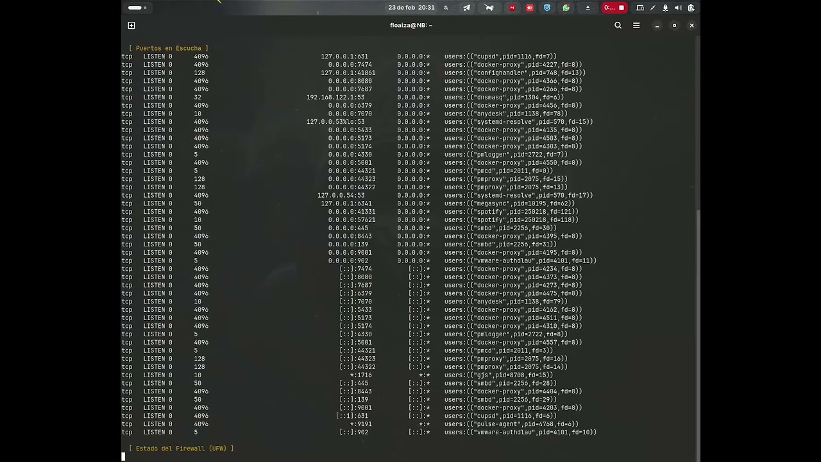Click the address 127.0.0.1:41861
821x462 pixels.
click(x=348, y=73)
